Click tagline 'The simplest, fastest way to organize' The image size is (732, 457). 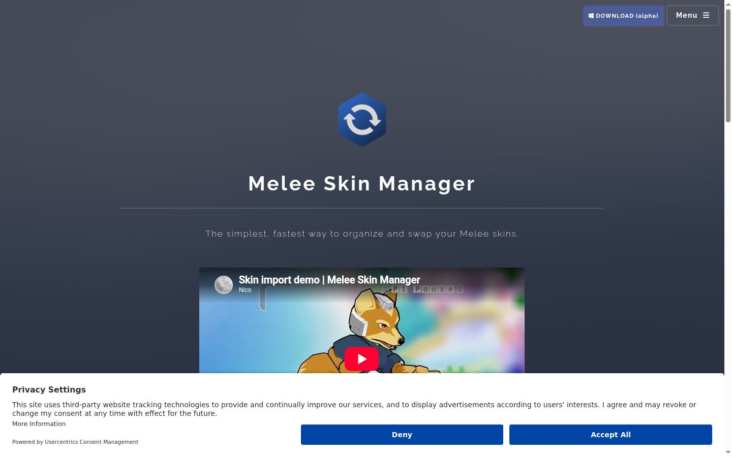coord(295,234)
